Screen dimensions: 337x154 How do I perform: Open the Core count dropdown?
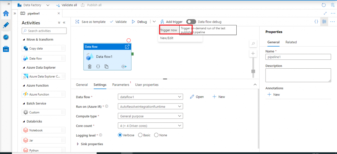(150, 125)
